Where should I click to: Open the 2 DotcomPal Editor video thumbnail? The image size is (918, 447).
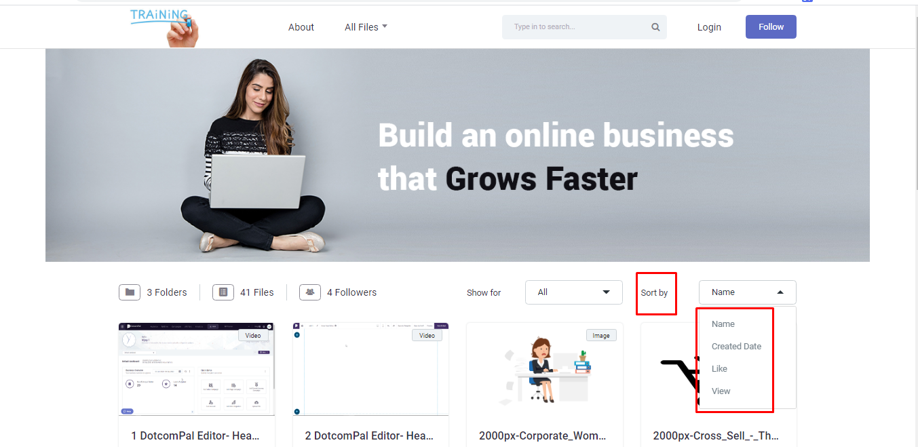(x=370, y=369)
